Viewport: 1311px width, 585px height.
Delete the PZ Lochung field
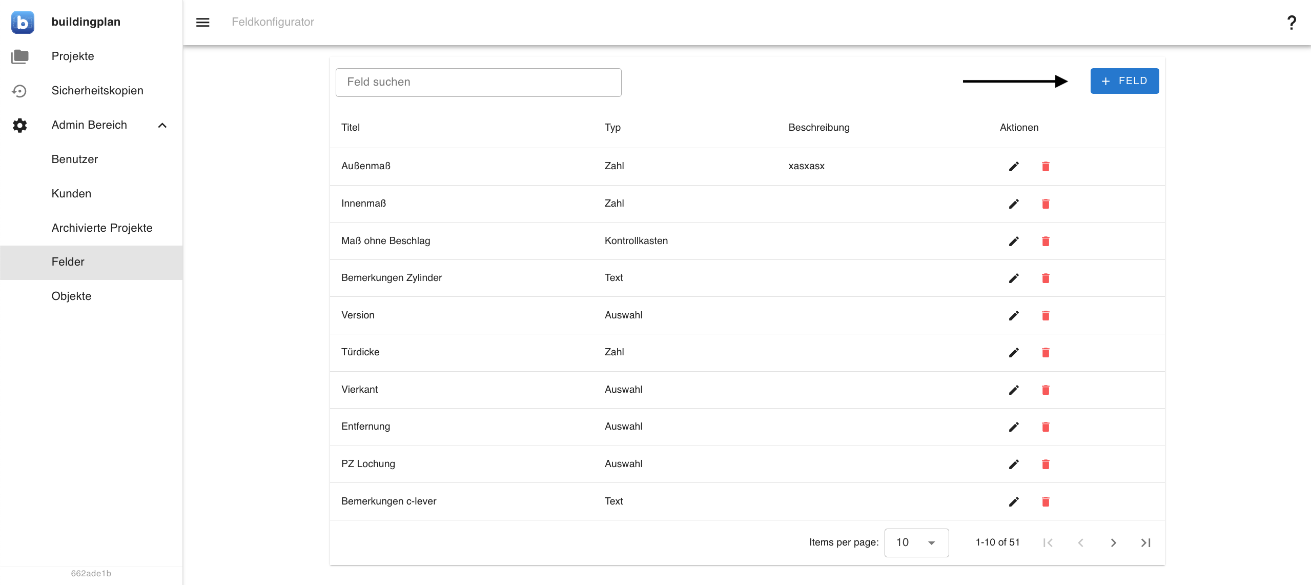(x=1046, y=464)
